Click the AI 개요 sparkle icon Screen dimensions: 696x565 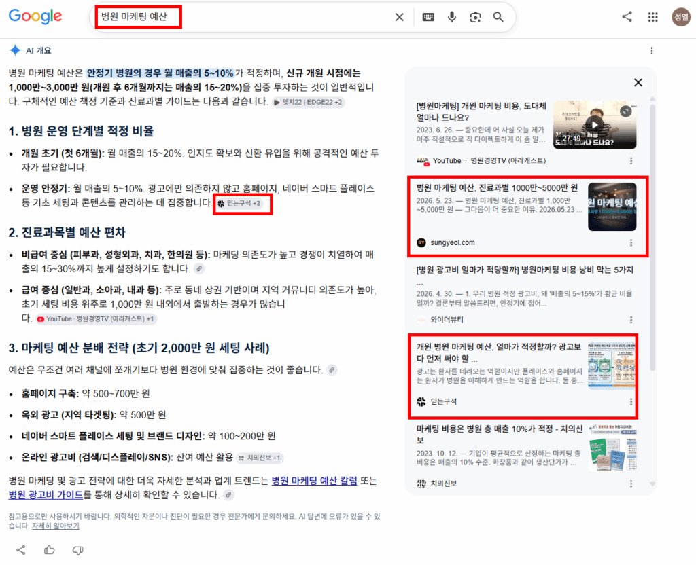(x=15, y=50)
